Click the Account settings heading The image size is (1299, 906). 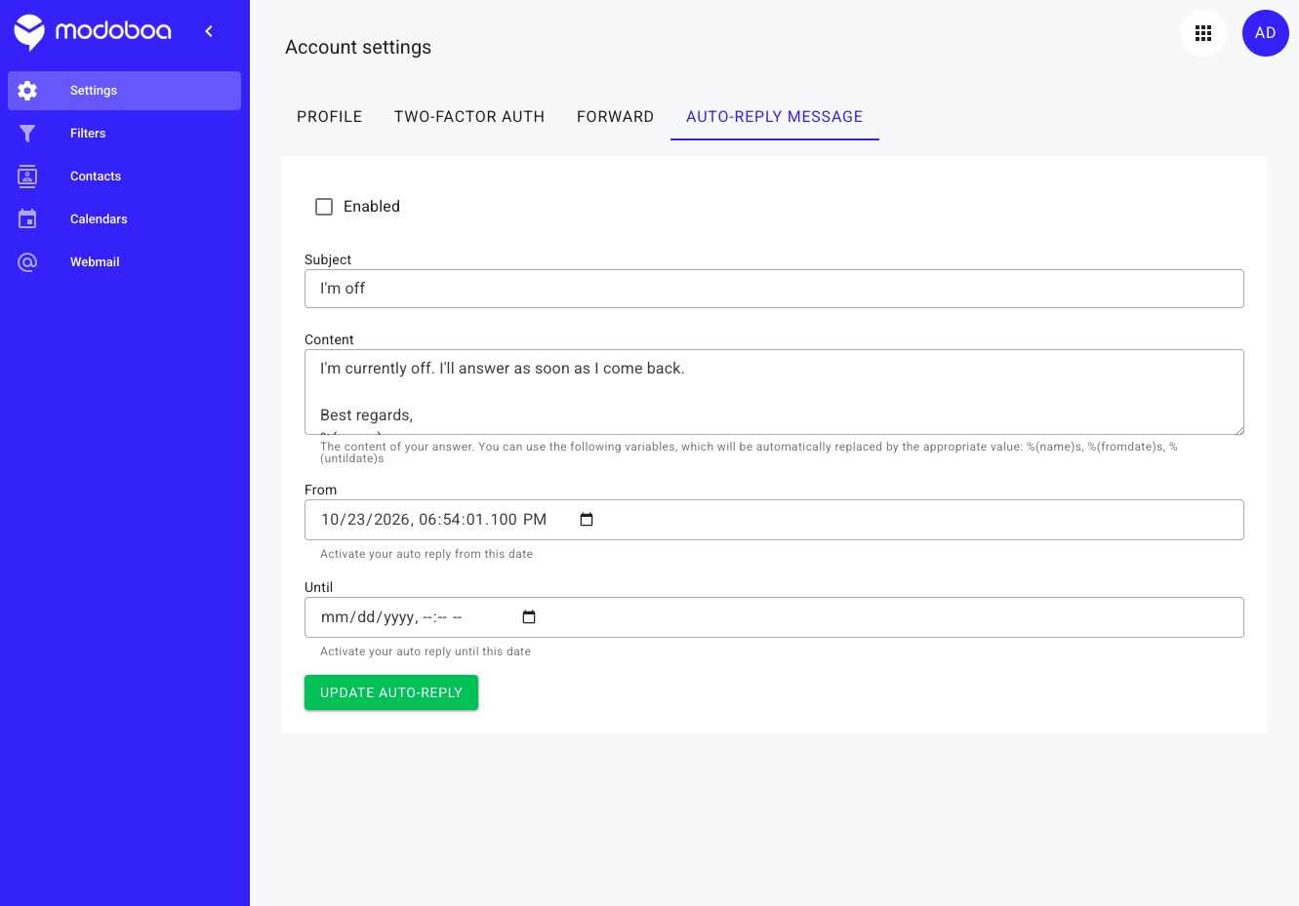(358, 47)
